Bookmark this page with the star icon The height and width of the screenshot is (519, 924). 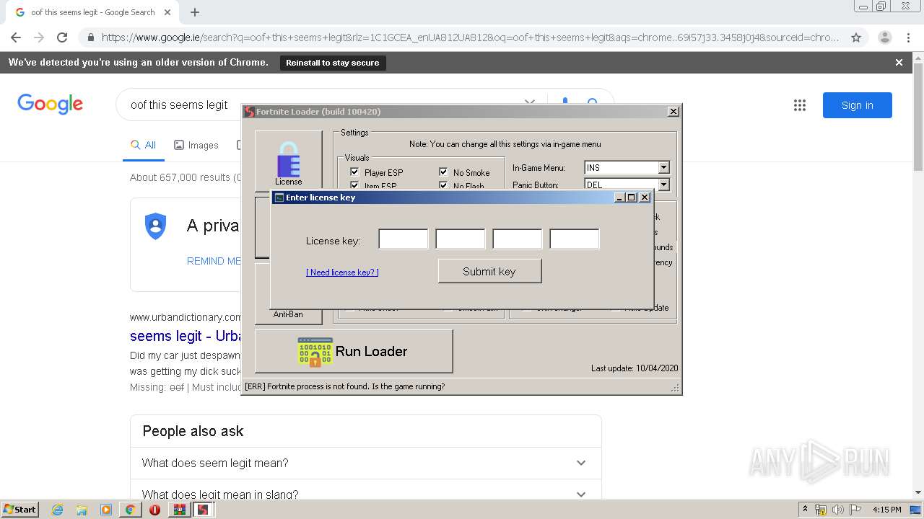pos(856,37)
